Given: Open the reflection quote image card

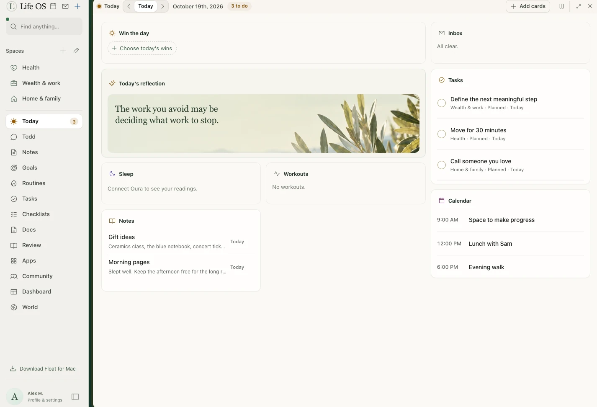Looking at the screenshot, I should click(263, 124).
